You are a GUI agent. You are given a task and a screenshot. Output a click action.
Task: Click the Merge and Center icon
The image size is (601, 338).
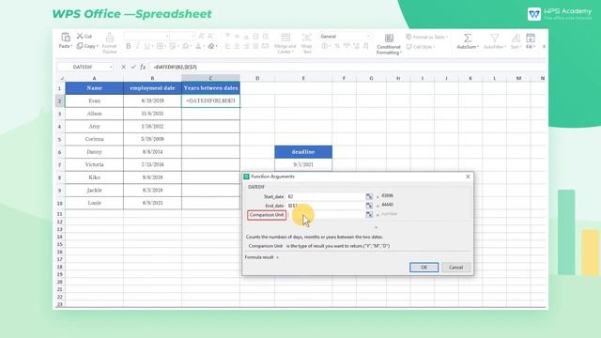(x=285, y=38)
